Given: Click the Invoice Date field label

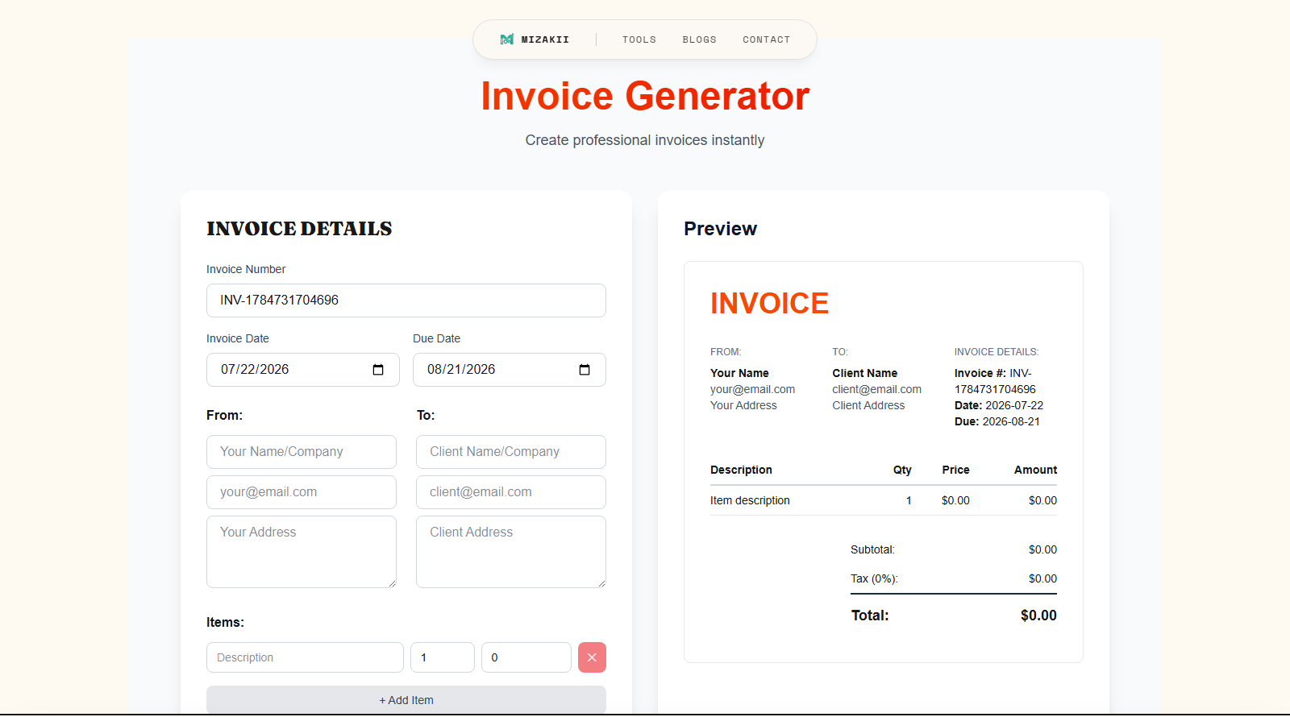Looking at the screenshot, I should (x=238, y=338).
